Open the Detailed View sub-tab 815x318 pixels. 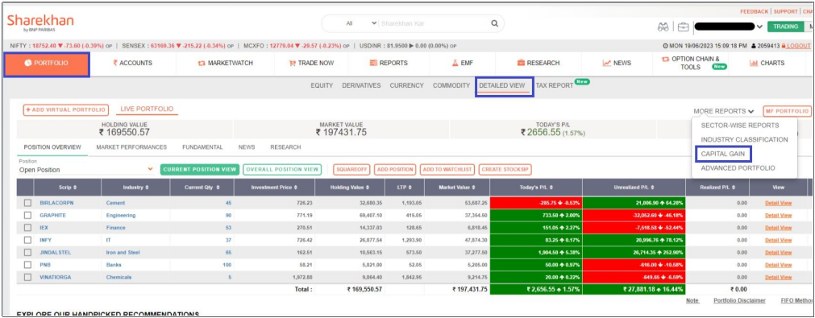pyautogui.click(x=501, y=85)
